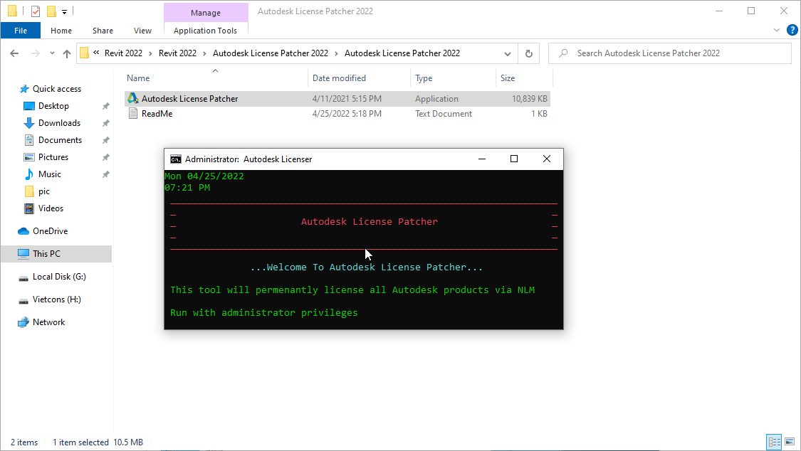Click the console window system menu icon
Viewport: 801px width, 451px height.
[176, 159]
